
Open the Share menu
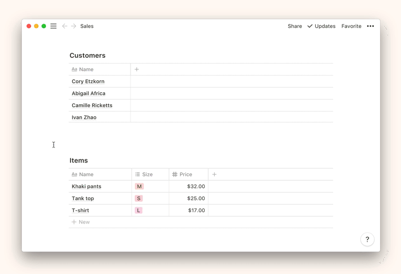pyautogui.click(x=294, y=26)
